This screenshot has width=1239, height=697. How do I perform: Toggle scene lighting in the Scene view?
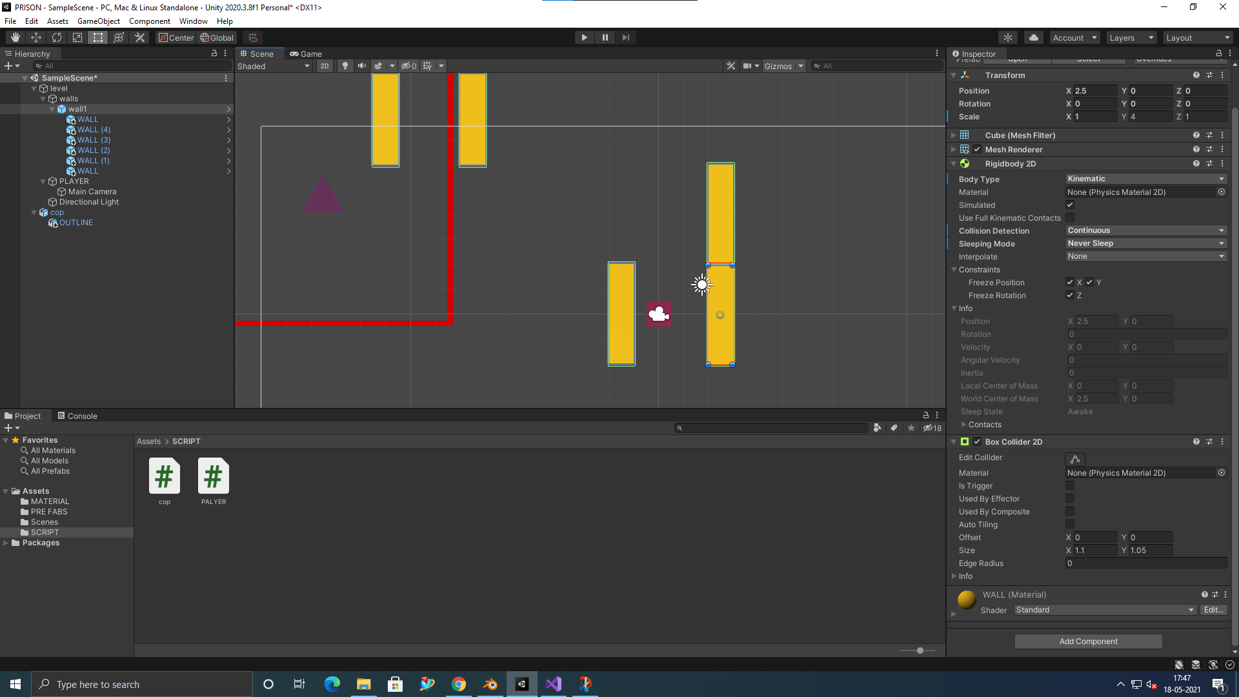click(345, 65)
